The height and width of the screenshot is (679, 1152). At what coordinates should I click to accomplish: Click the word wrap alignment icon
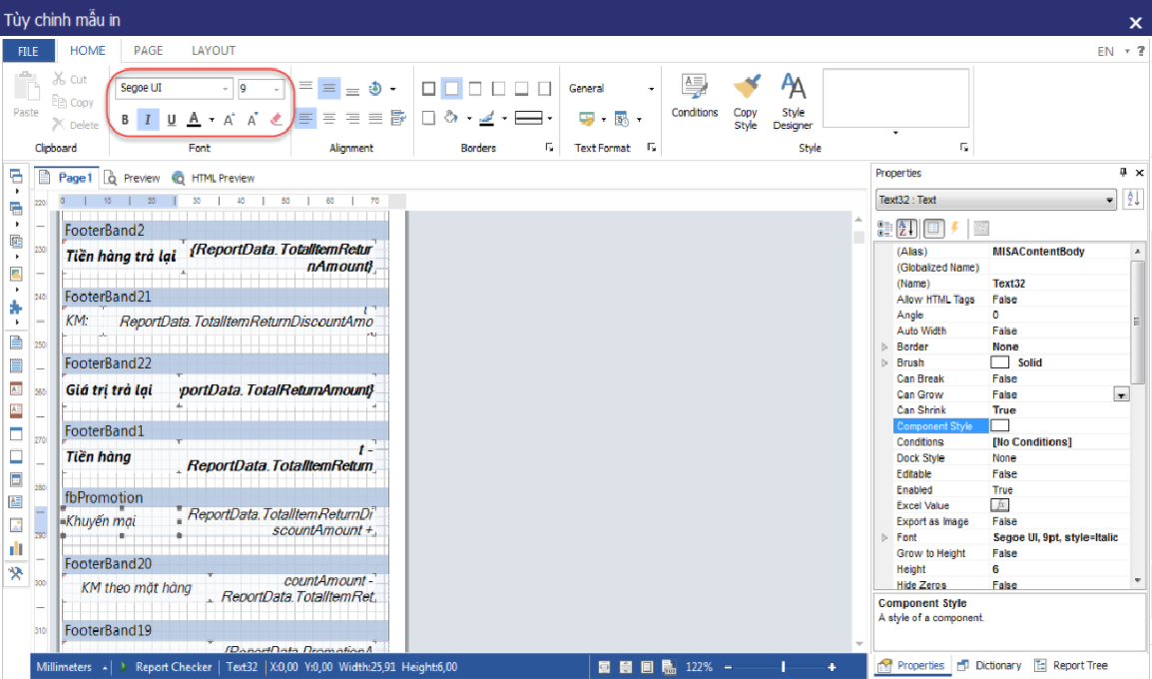click(398, 119)
